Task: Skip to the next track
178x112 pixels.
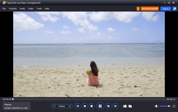Action: pos(115,106)
